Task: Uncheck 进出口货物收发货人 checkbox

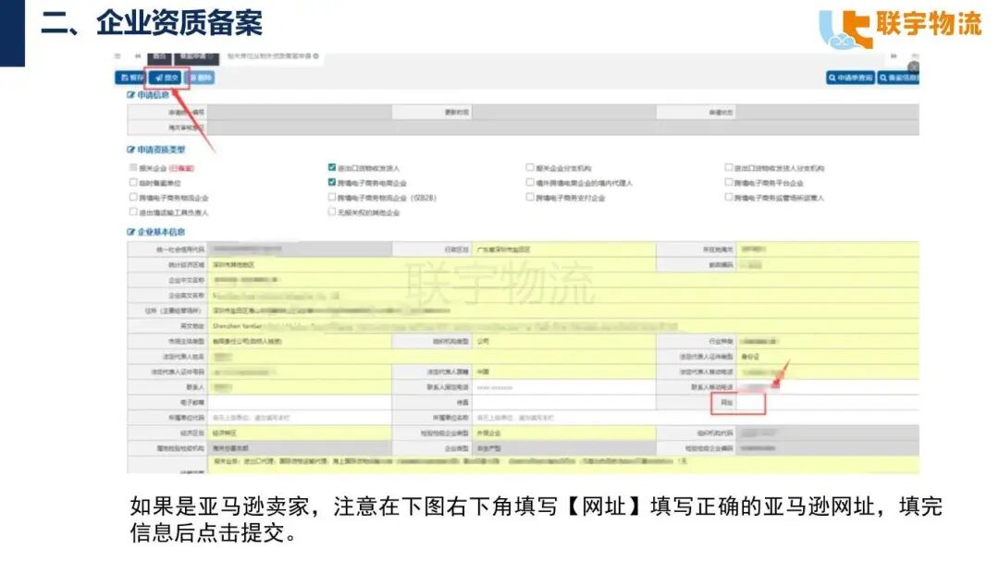Action: click(x=332, y=168)
